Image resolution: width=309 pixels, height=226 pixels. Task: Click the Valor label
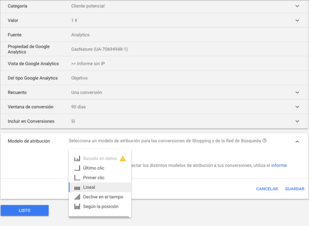pyautogui.click(x=13, y=21)
